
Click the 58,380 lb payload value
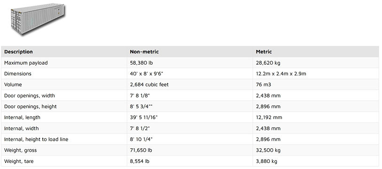pyautogui.click(x=141, y=63)
